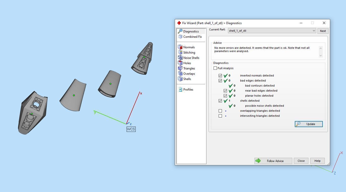The height and width of the screenshot is (192, 346).
Task: Click the Next part button
Action: 323,31
